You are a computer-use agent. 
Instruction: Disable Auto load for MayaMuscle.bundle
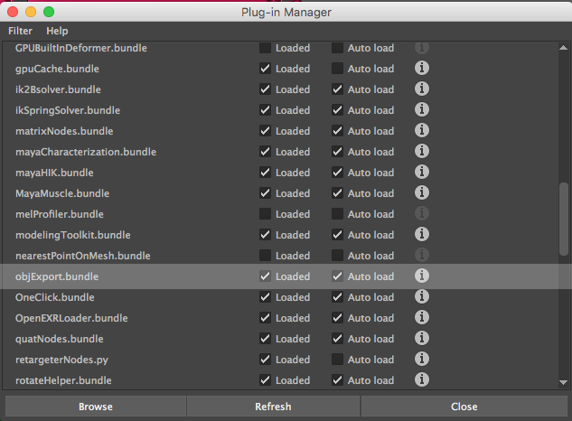point(337,193)
